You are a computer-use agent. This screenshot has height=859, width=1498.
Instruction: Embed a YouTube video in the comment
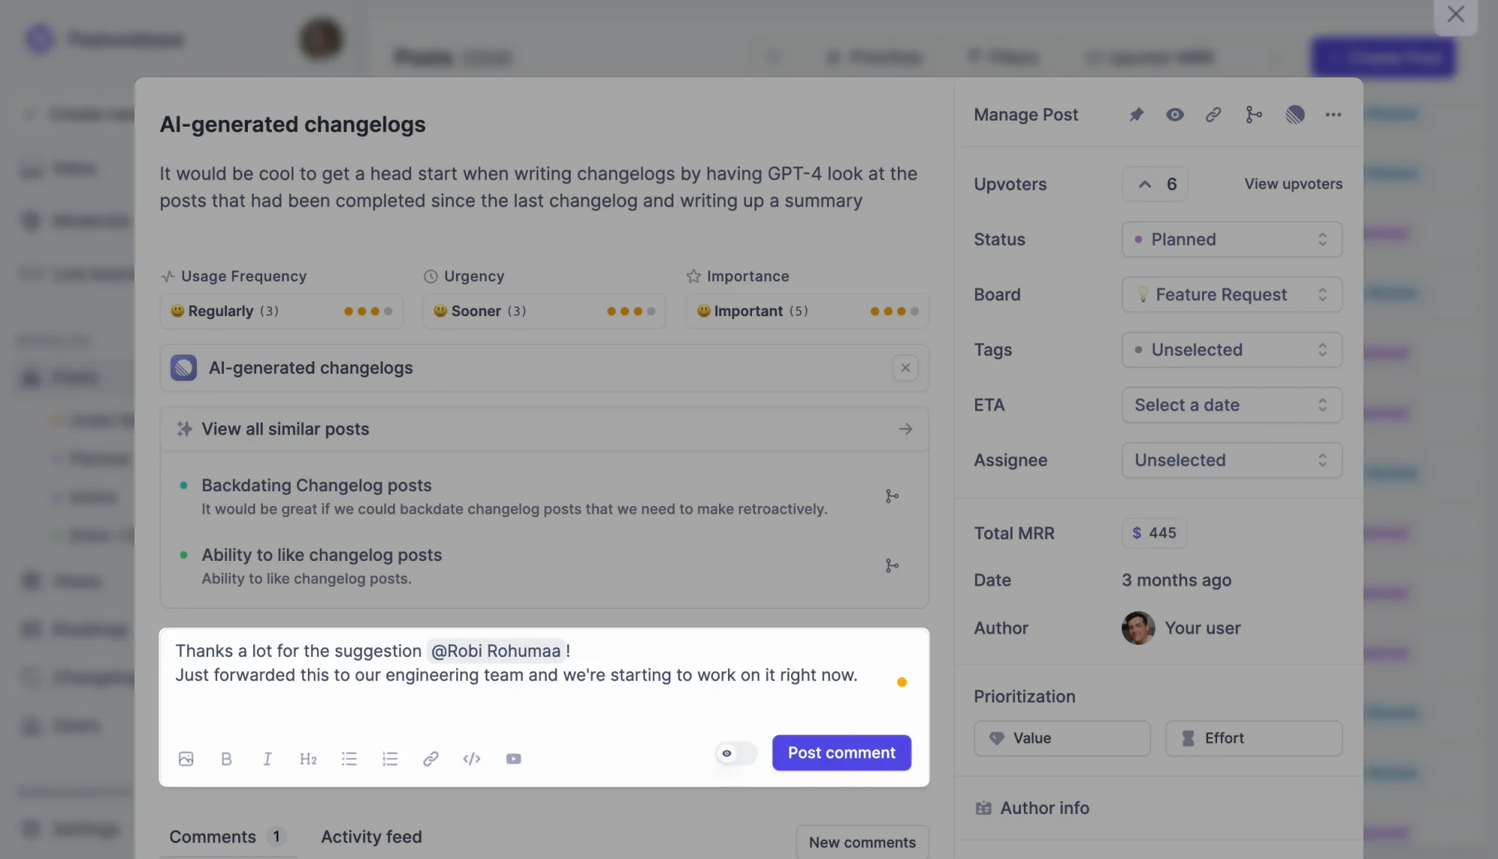coord(514,759)
